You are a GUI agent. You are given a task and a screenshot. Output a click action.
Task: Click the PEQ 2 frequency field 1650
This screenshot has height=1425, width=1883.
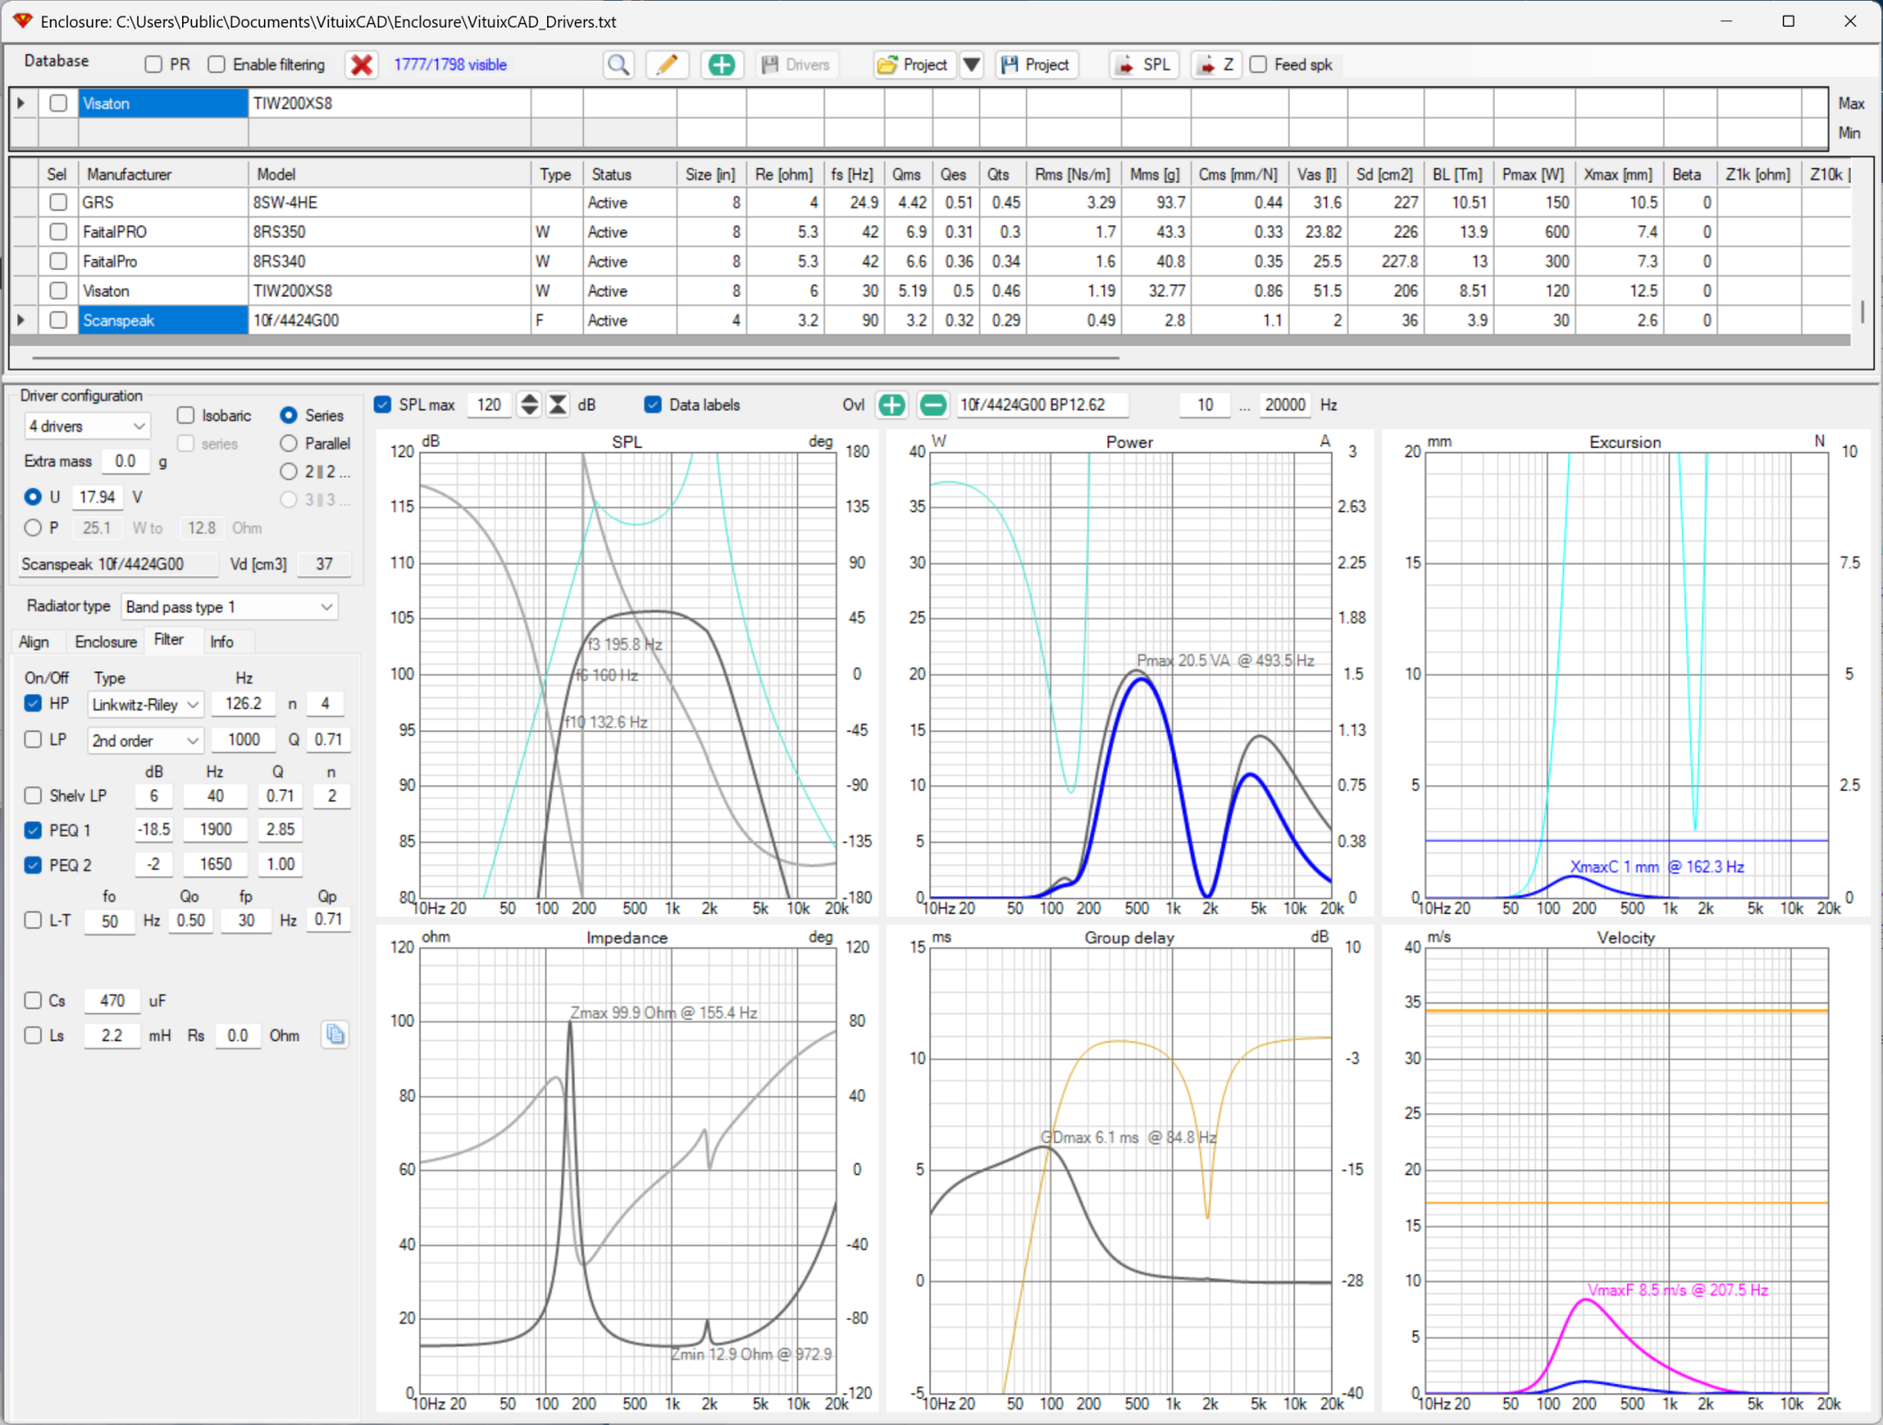(x=216, y=864)
